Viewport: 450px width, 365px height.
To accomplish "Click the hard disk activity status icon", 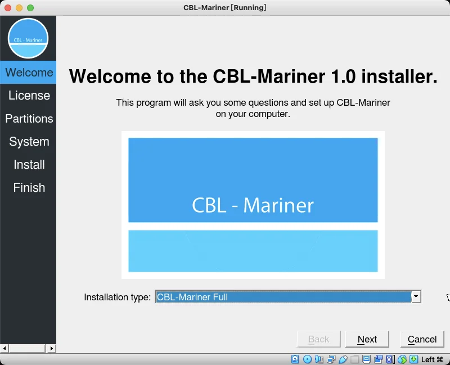I will click(295, 359).
